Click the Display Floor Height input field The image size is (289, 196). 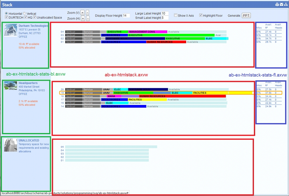pos(126,16)
